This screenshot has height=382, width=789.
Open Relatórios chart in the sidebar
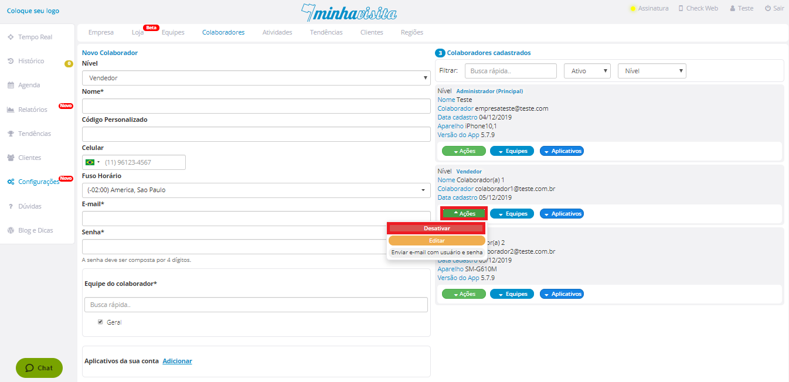point(32,110)
